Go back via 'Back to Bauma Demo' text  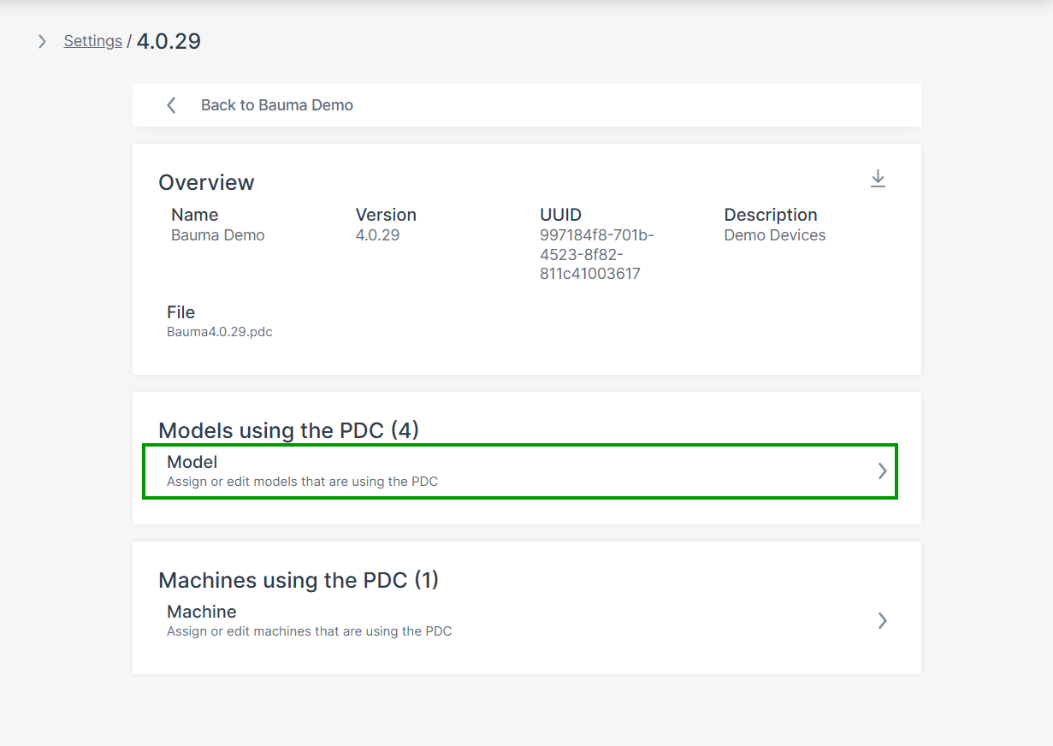coord(276,105)
